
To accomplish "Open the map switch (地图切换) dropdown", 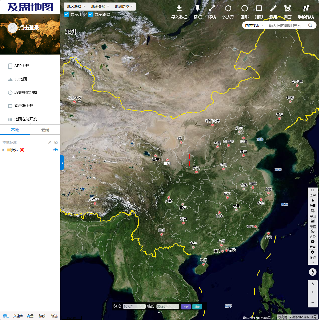I will pyautogui.click(x=124, y=7).
